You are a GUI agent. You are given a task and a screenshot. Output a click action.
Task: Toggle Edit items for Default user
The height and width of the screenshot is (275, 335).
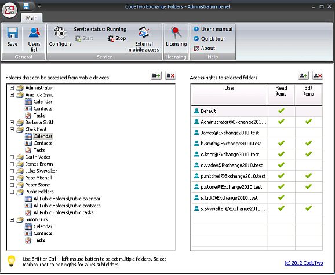pos(308,111)
